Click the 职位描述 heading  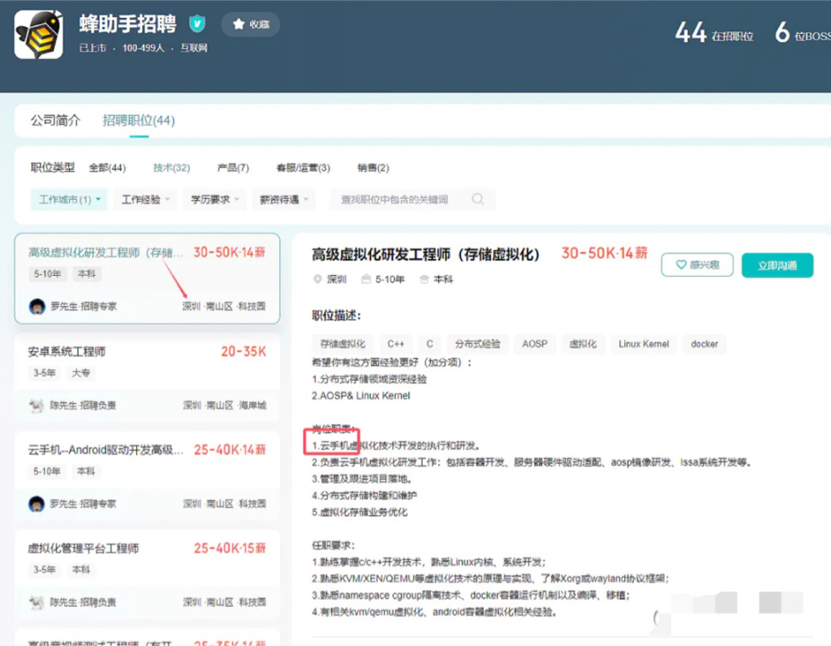[336, 316]
